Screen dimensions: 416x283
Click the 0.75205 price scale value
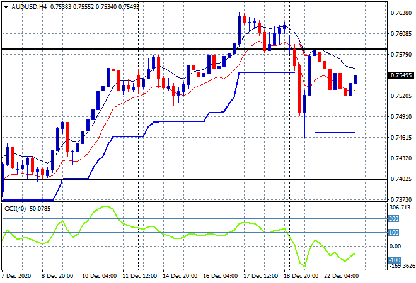tap(402, 96)
